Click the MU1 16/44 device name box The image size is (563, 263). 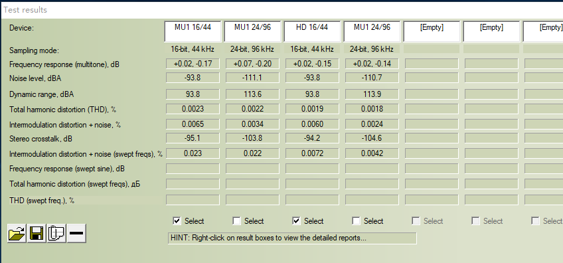tap(193, 31)
